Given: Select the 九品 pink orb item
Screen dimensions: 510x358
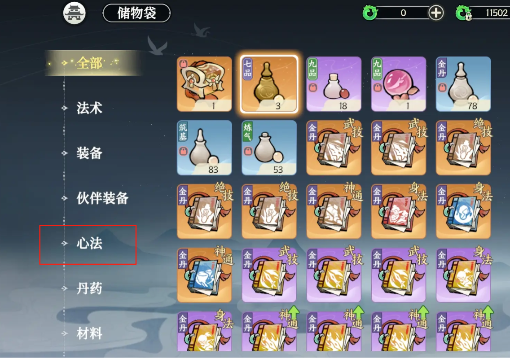Looking at the screenshot, I should (399, 84).
